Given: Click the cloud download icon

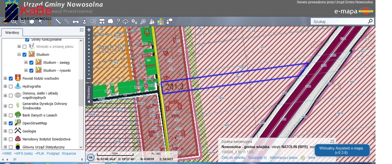Looking at the screenshot, I should [x=126, y=21].
